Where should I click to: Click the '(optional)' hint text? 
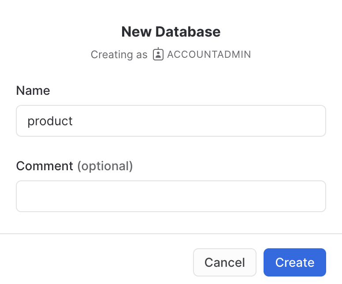[x=105, y=166]
